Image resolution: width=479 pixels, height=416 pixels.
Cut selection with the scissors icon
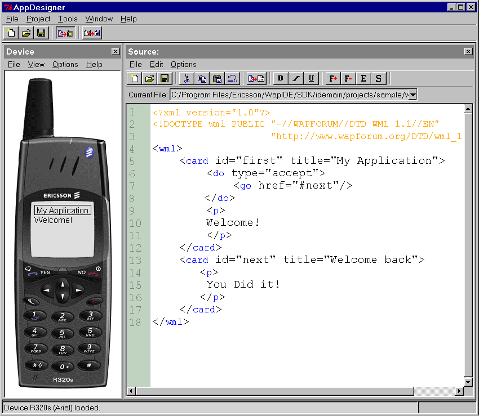tap(187, 79)
